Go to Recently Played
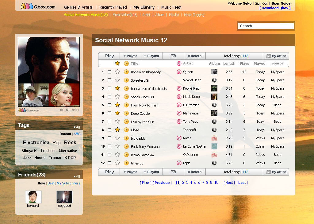 point(113,7)
